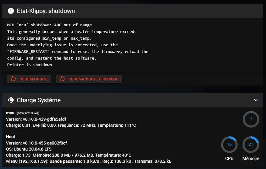
Task: Click the restart icon in the REDÉMARRAGE button
Action: pyautogui.click(x=13, y=79)
